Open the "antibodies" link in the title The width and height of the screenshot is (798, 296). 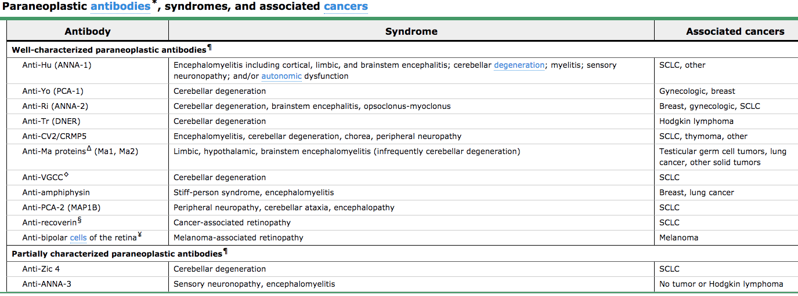[x=120, y=7]
